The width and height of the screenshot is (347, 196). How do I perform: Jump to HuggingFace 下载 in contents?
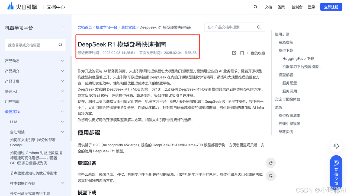click(298, 59)
